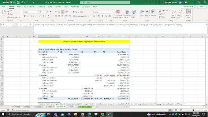Toggle Center horizontal alignment

pos(59,16)
